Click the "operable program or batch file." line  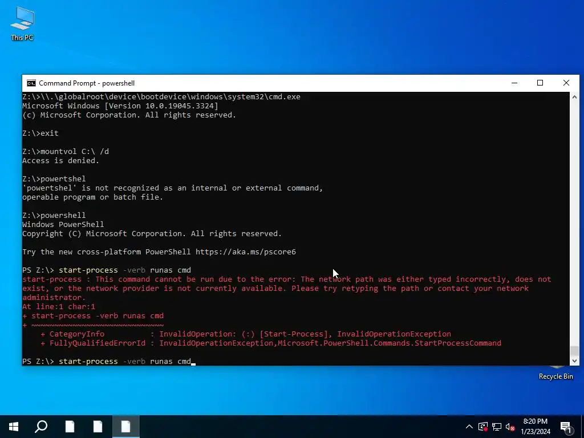(93, 197)
